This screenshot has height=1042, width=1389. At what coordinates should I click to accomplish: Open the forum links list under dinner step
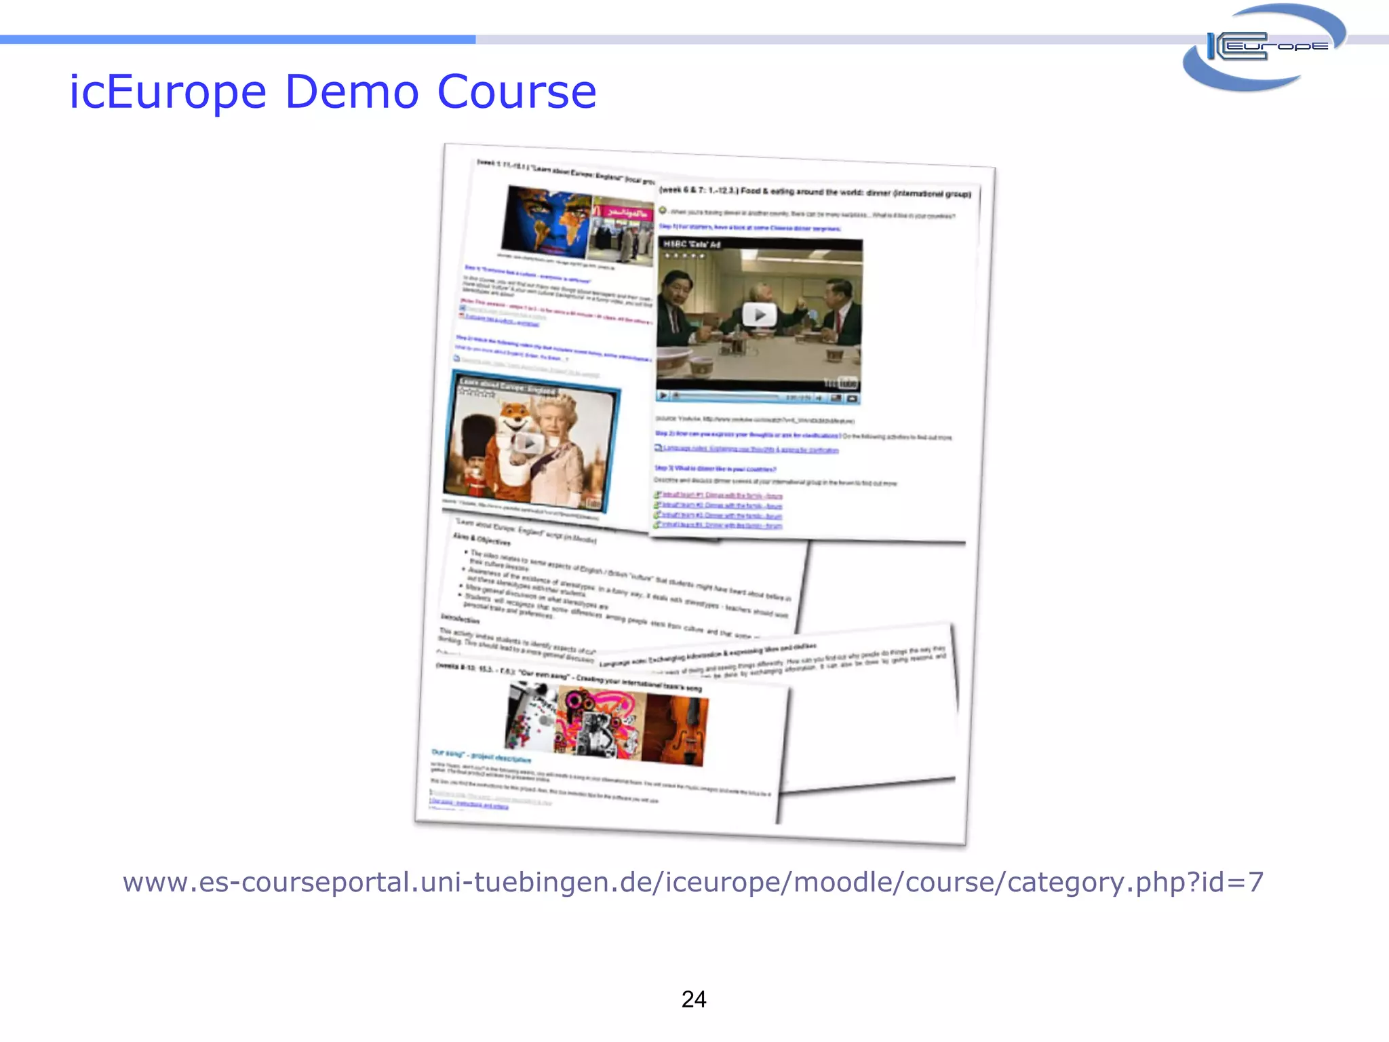coord(718,511)
